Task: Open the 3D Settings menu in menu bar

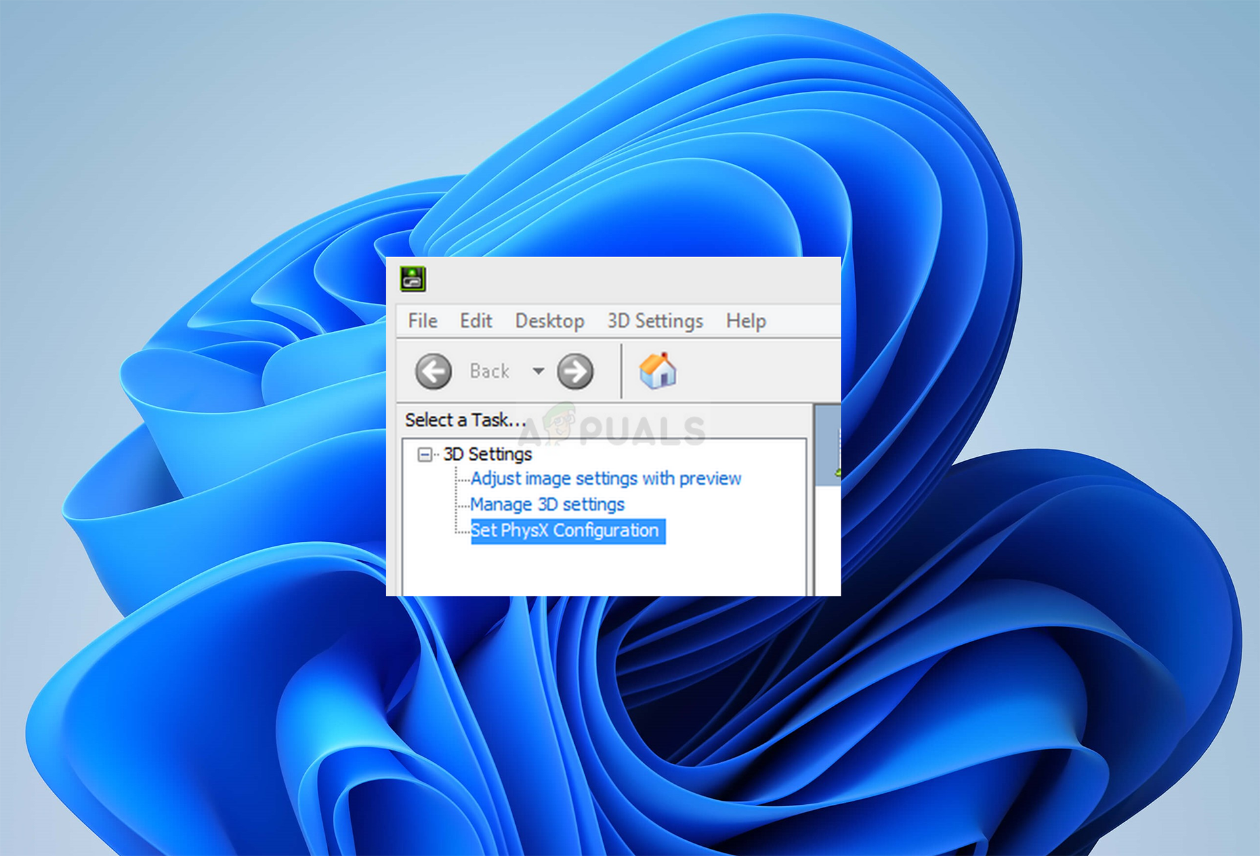Action: coord(654,321)
